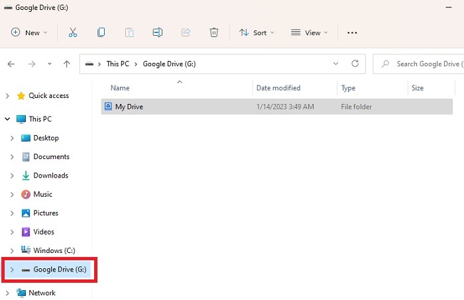Click the chevron after This PC breadcrumb

tap(136, 64)
